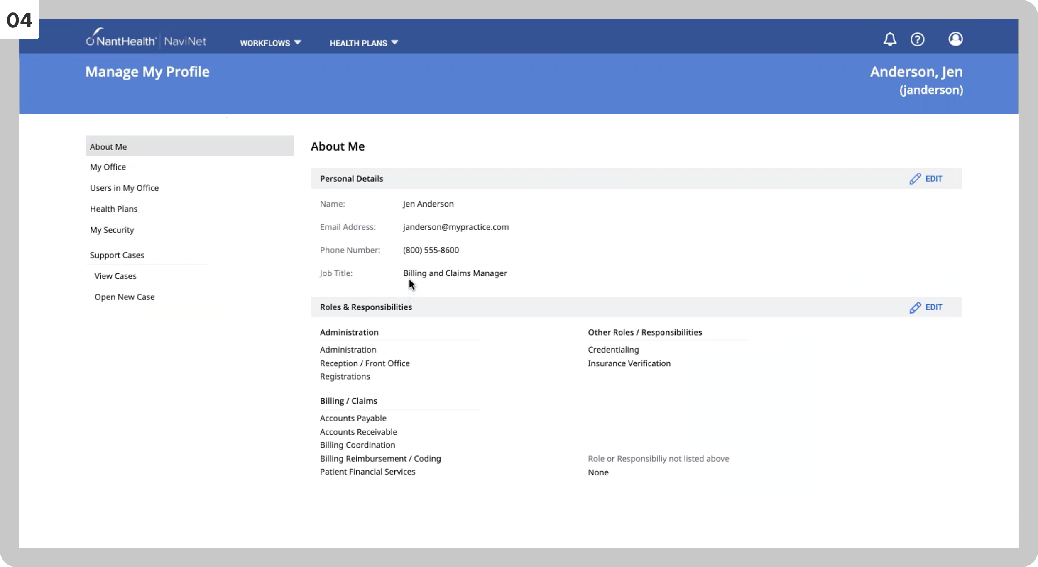
Task: Click the Email Address: label
Action: pos(348,227)
